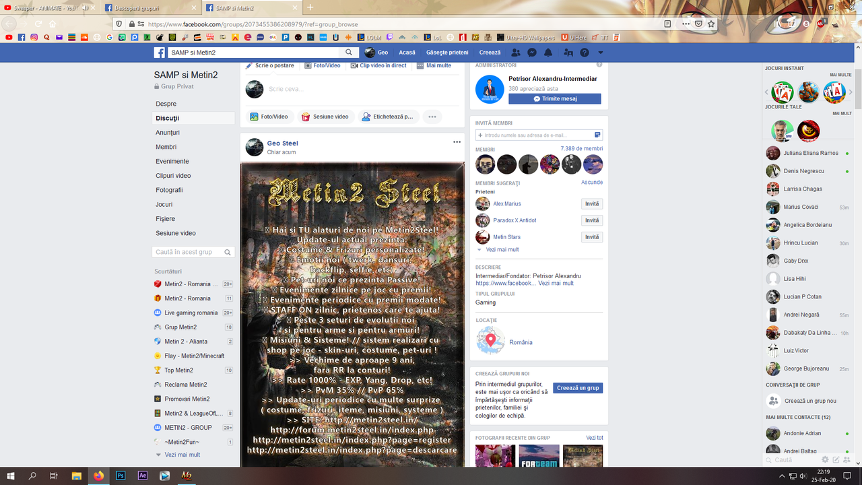Start a Sesiune video from the composer
The image size is (862, 485).
(x=325, y=117)
